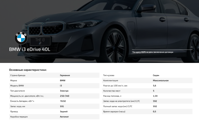Image resolution: width=199 pixels, height=123 pixels.
Task: Click the Полный запас хода CLTC label
Action: [x=118, y=106]
